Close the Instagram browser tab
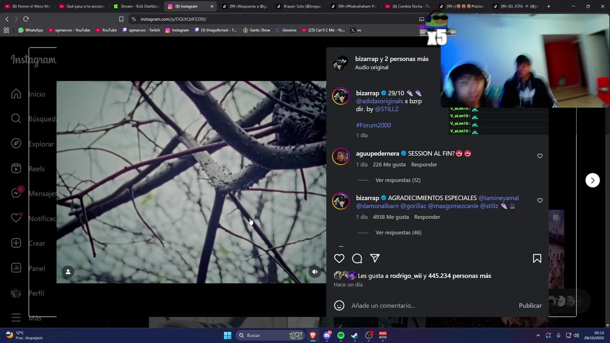Screen dimensions: 610x343 click(212, 6)
